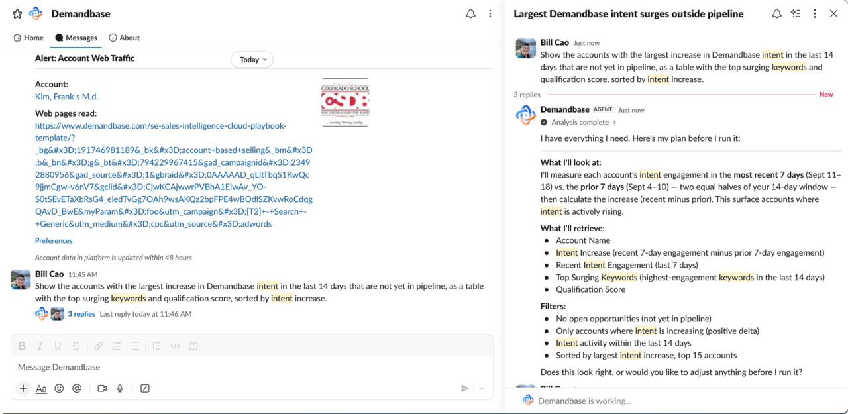Open the Today date dropdown
This screenshot has height=414, width=848.
pyautogui.click(x=252, y=60)
